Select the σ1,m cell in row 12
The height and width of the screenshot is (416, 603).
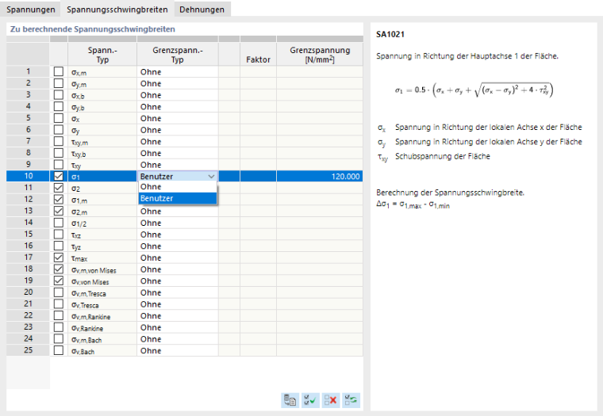102,200
